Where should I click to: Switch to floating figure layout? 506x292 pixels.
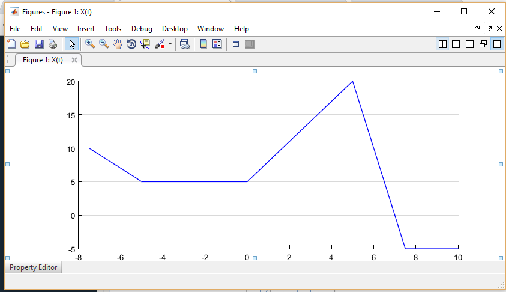(x=483, y=44)
